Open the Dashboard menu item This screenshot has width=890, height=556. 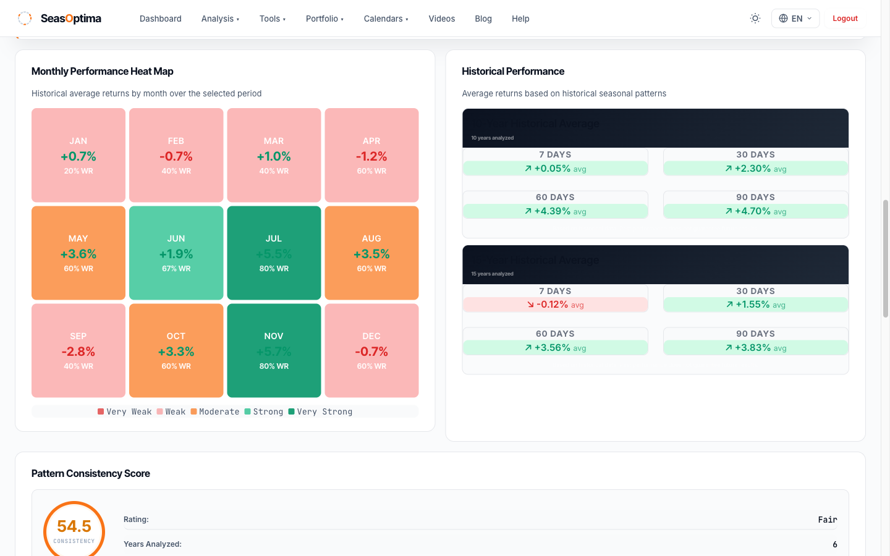(161, 19)
